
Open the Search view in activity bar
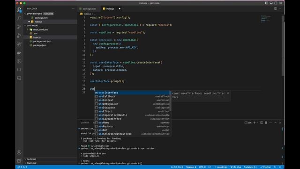(19, 18)
